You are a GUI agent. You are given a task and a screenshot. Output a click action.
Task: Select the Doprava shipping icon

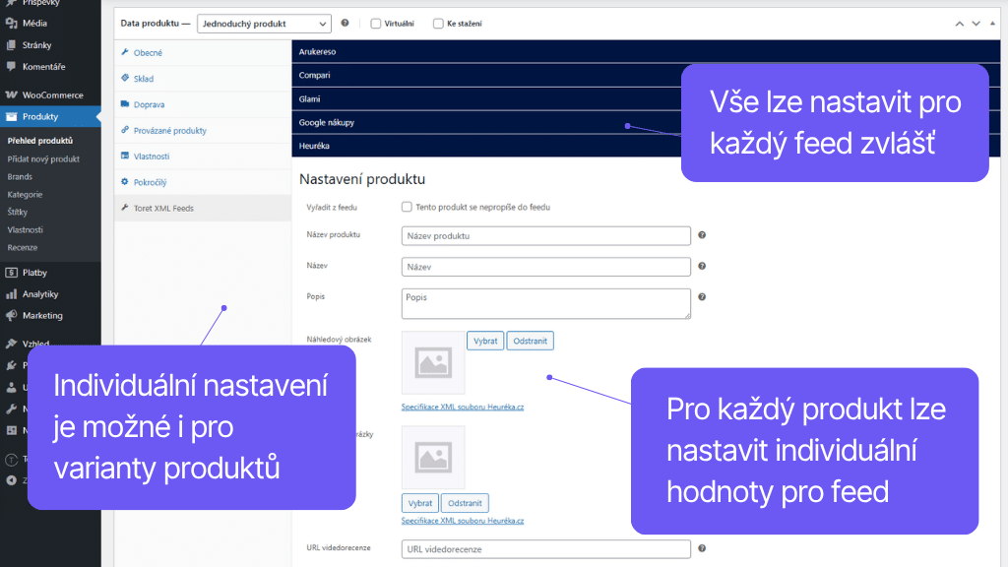123,104
